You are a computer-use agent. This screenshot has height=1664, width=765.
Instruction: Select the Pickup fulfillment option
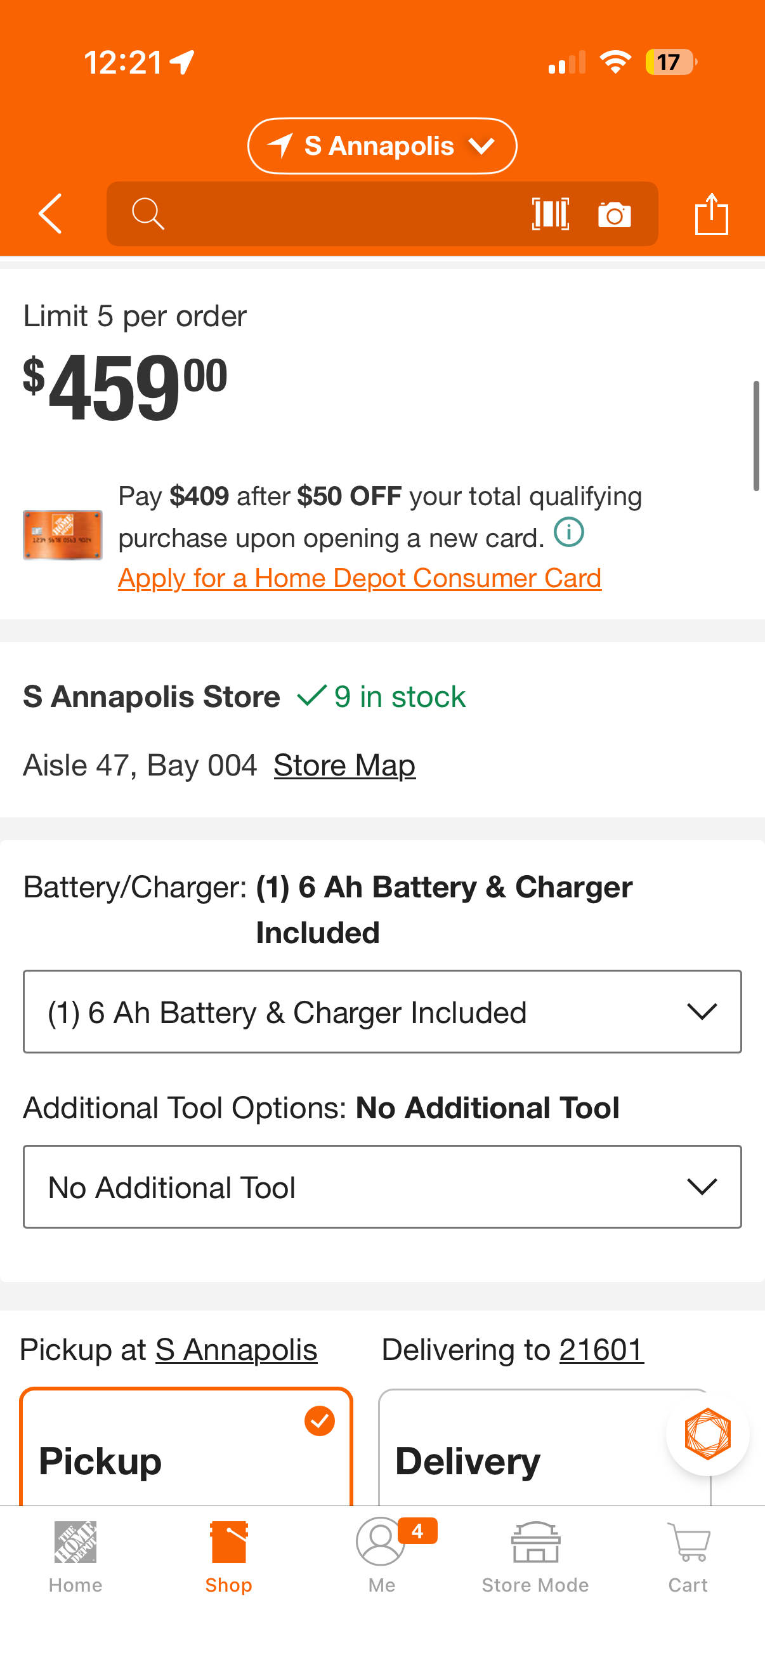click(x=186, y=1448)
